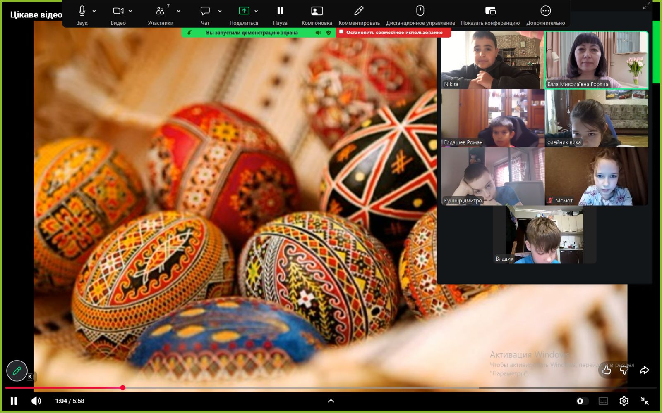Open Дистанционное управление remote control

[x=420, y=11]
